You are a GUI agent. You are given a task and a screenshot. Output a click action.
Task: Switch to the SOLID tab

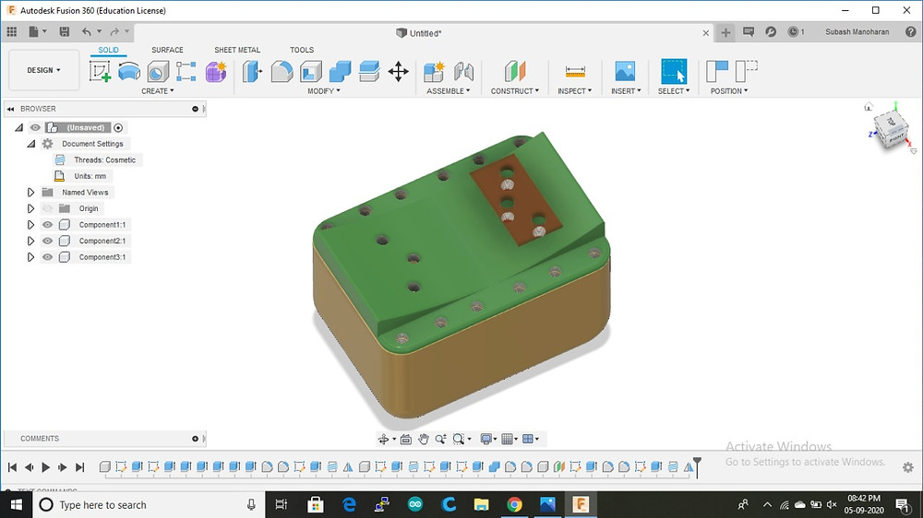point(108,50)
